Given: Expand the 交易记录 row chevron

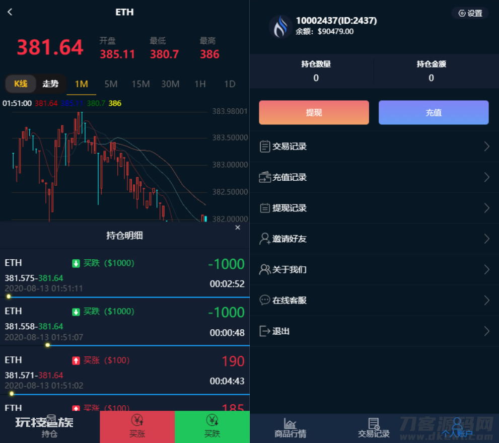Looking at the screenshot, I should coord(486,146).
